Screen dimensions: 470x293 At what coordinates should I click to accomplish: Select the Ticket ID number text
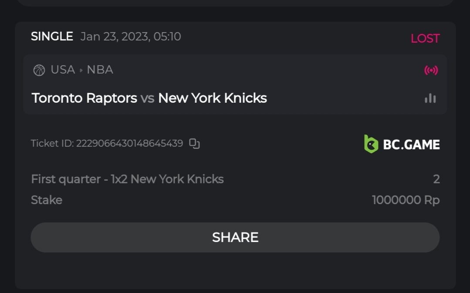[129, 143]
